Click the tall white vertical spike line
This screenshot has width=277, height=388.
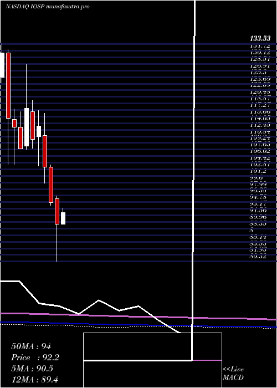194,180
